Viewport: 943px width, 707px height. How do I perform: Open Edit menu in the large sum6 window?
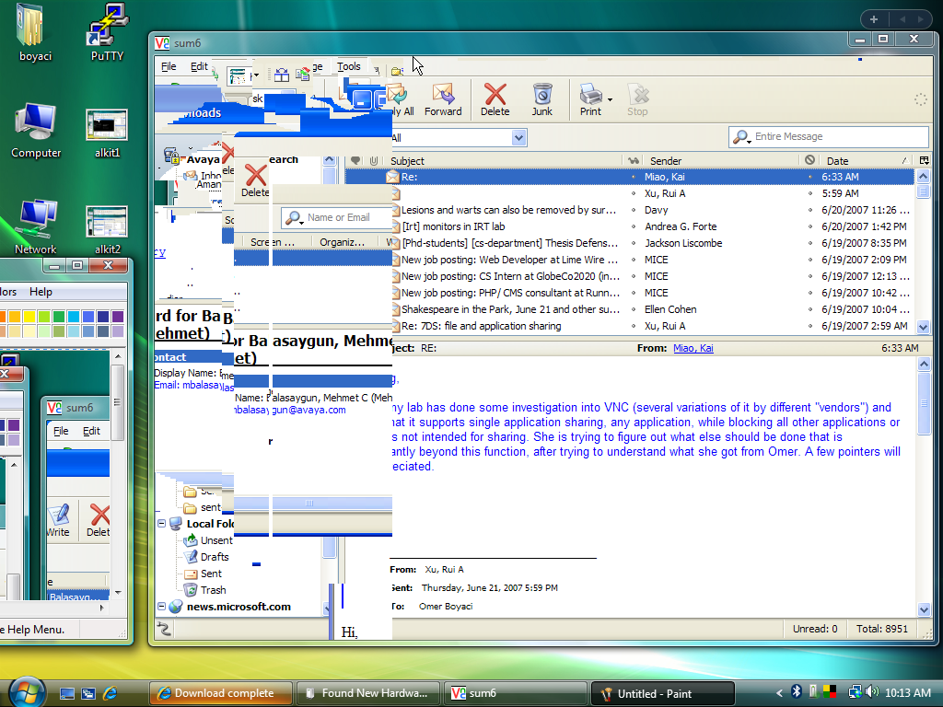point(199,66)
